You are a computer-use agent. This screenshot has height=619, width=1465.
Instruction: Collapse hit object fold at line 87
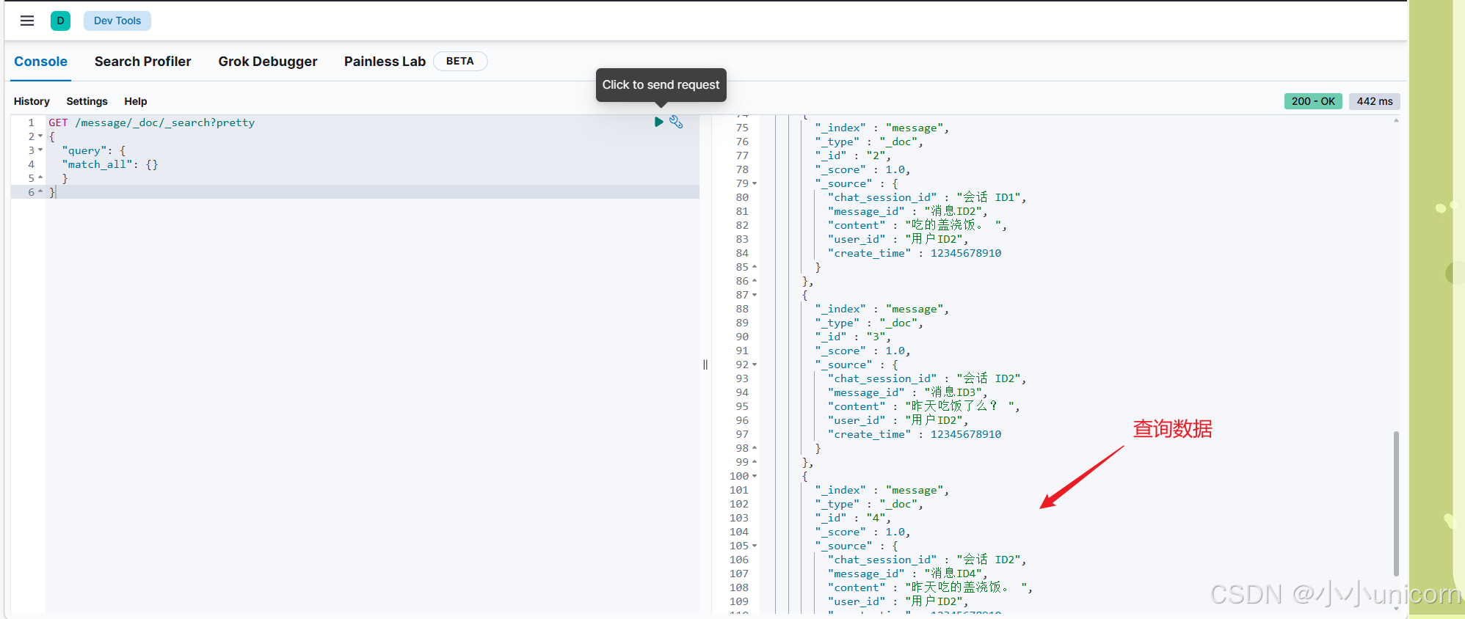tap(755, 295)
